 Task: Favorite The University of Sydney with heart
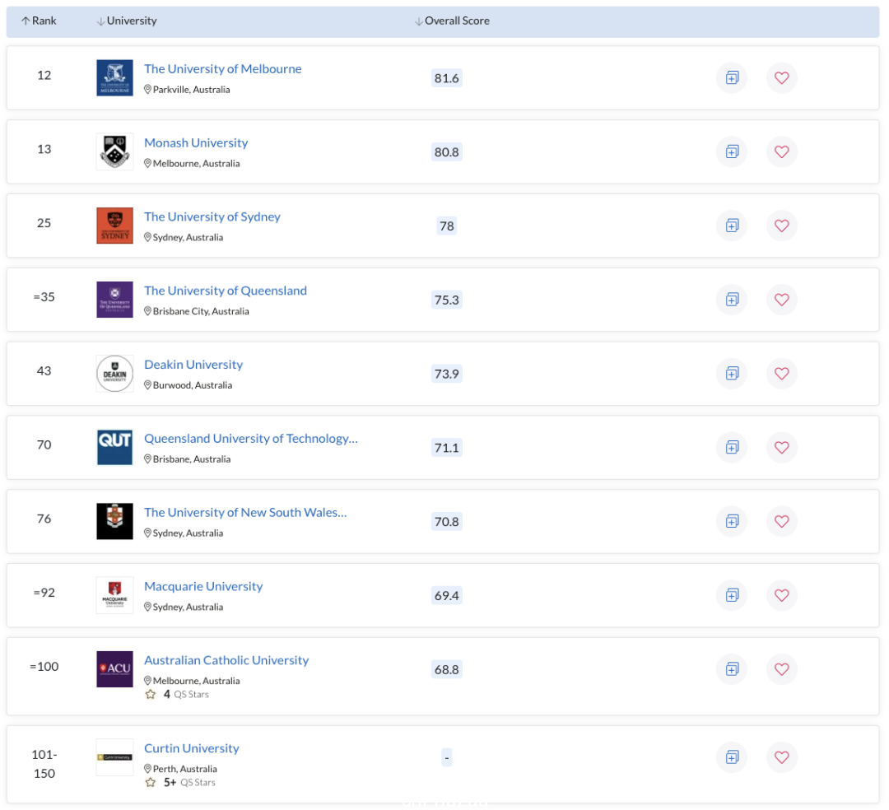(782, 226)
